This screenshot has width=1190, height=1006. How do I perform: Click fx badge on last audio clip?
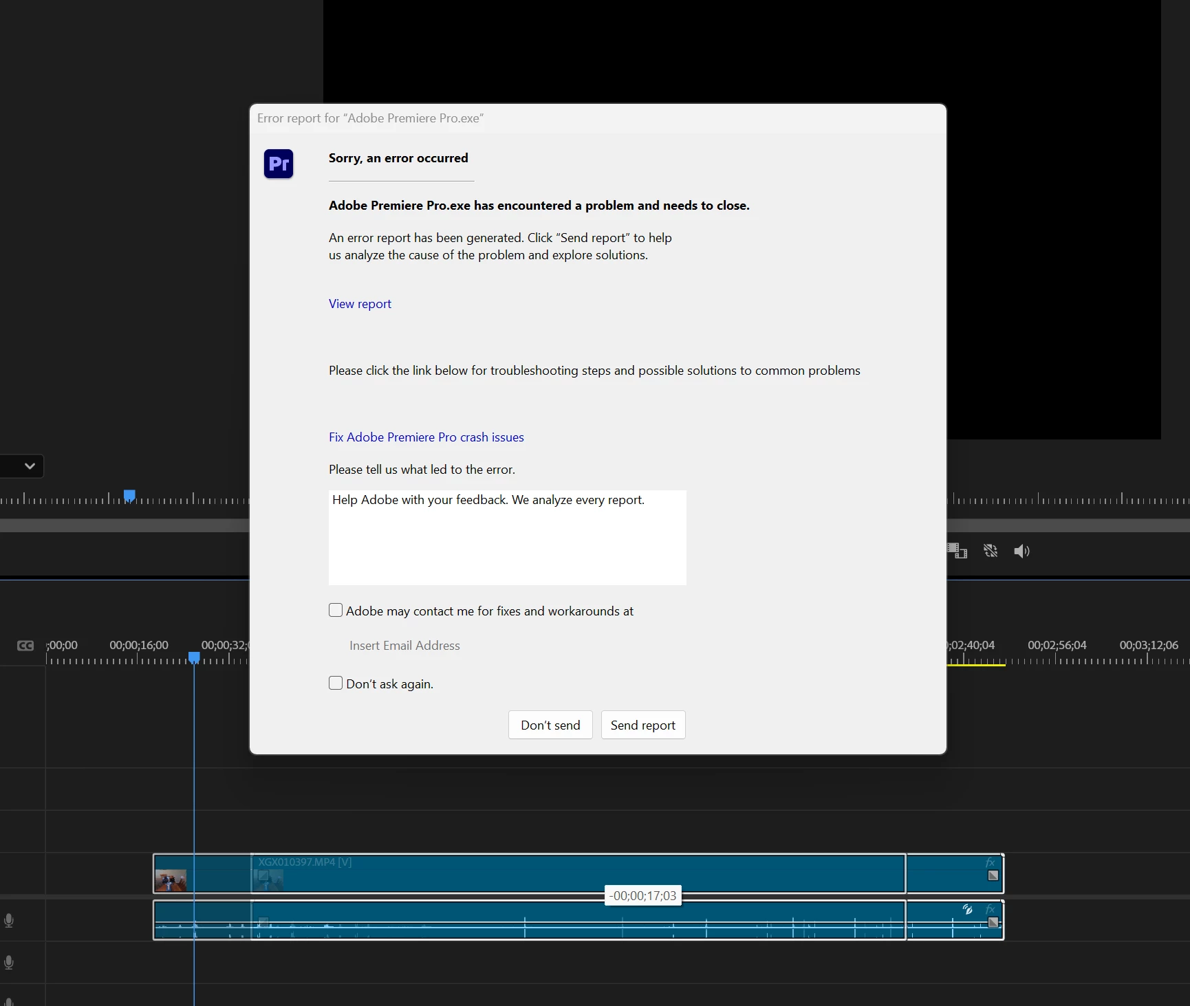991,909
